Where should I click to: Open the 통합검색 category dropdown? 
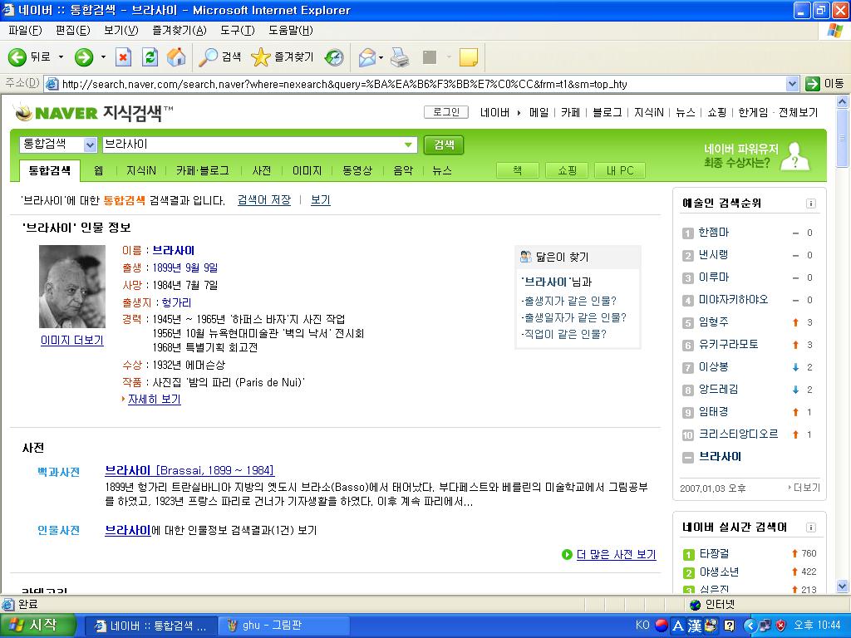pos(91,145)
